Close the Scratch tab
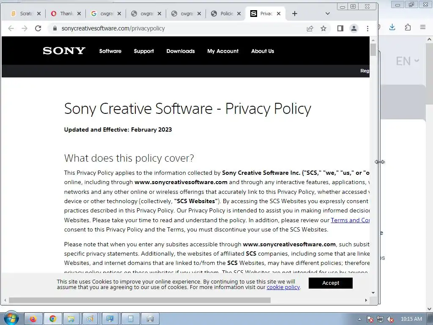The image size is (433, 325). [x=39, y=14]
